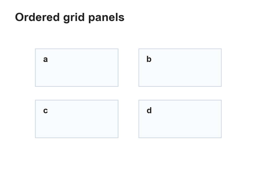This screenshot has height=180, width=267.
Task: Focus the top-left grid panel
Action: [x=77, y=67]
